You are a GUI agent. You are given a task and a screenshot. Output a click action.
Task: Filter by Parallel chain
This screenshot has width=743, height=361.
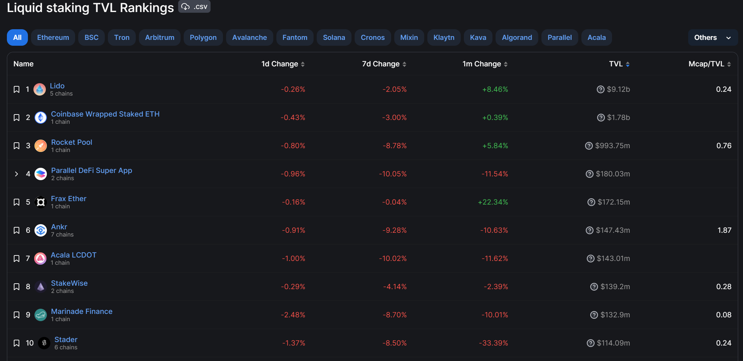point(560,37)
